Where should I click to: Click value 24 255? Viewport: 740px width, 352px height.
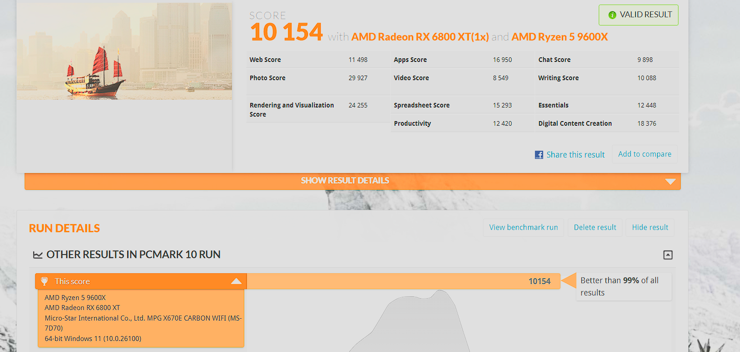coord(358,105)
